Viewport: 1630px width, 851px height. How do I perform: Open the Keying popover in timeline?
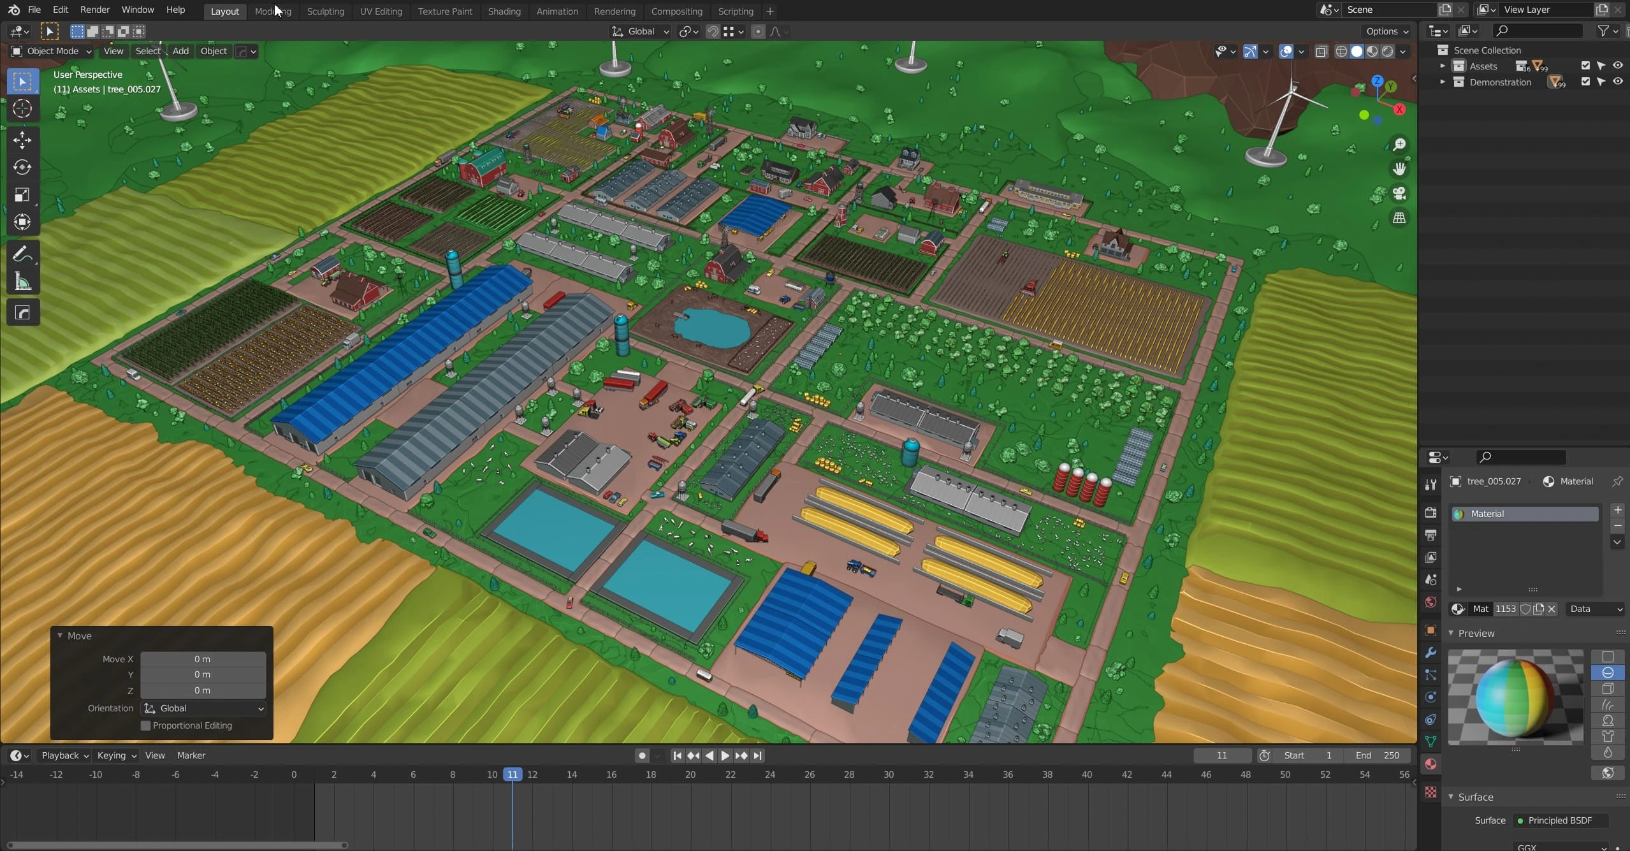(x=116, y=755)
